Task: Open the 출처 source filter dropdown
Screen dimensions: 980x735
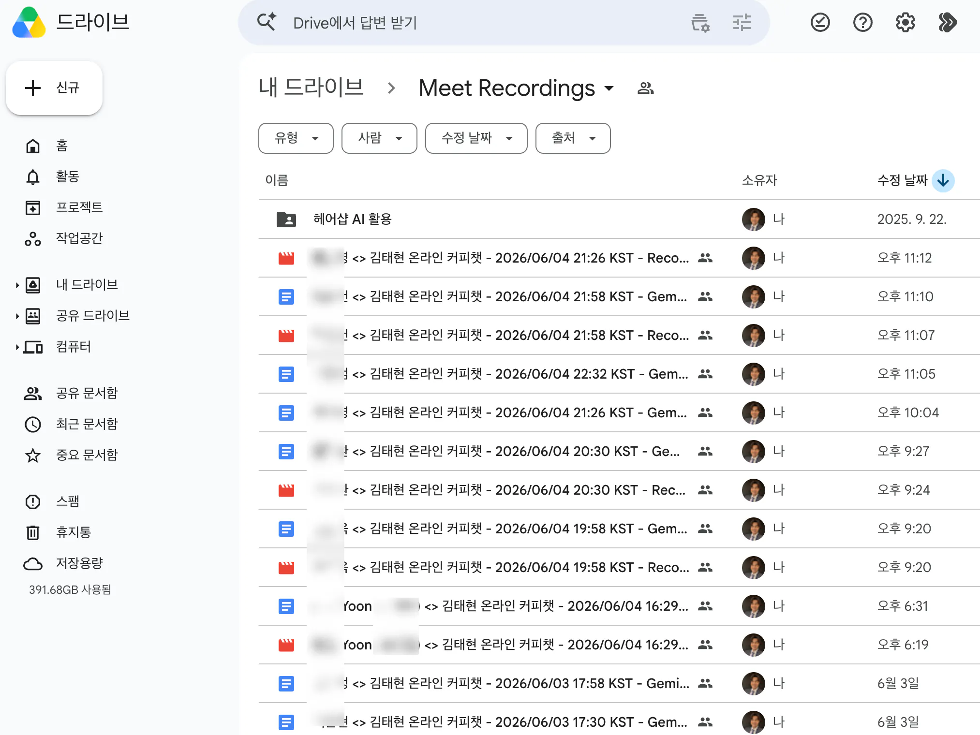Action: 573,138
